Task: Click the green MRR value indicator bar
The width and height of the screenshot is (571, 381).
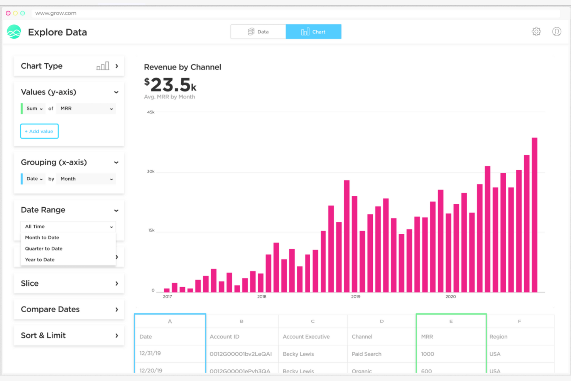Action: pos(22,108)
